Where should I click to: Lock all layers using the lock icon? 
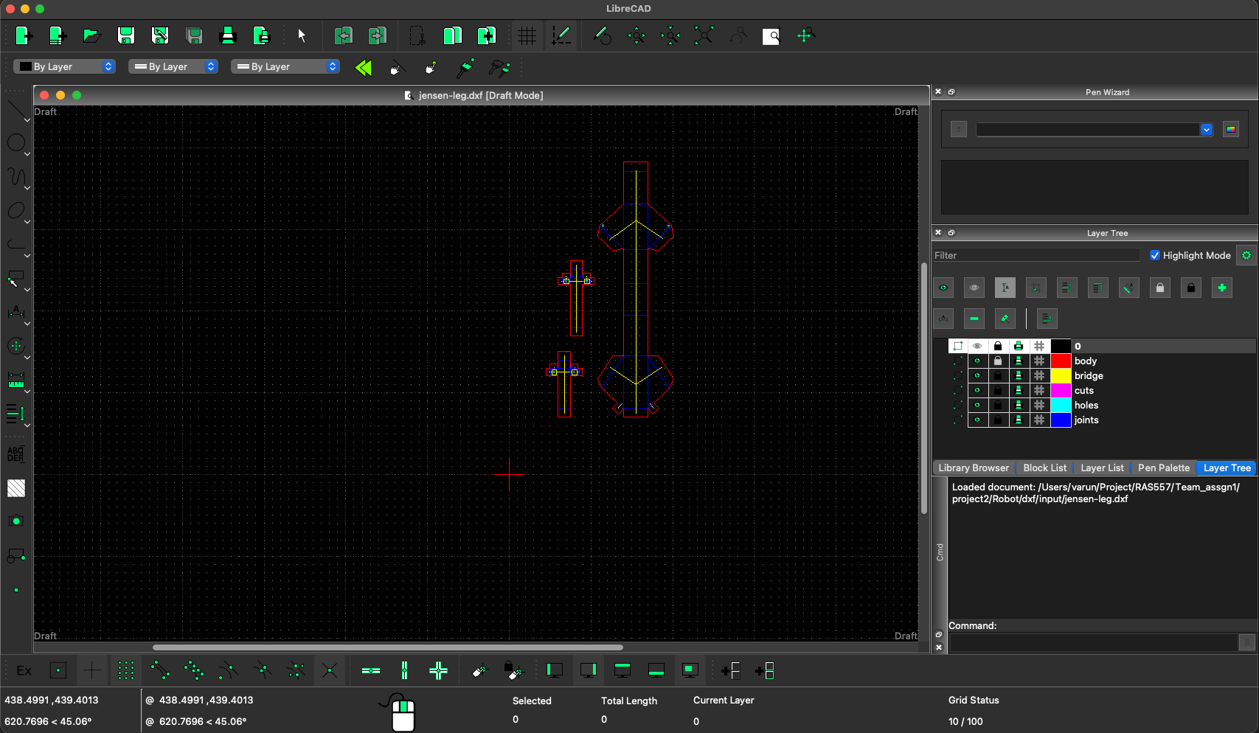point(1159,288)
